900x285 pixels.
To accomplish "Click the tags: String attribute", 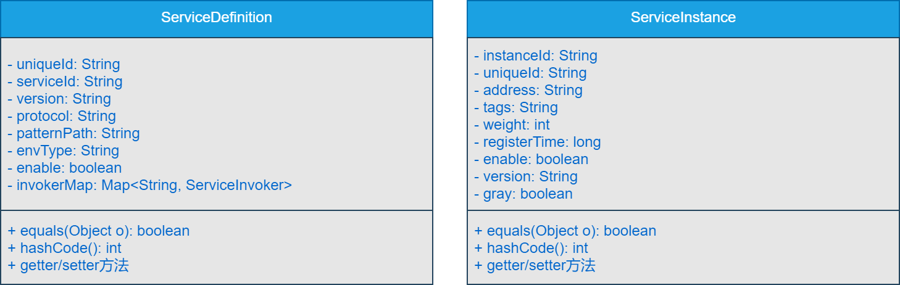I will point(516,107).
